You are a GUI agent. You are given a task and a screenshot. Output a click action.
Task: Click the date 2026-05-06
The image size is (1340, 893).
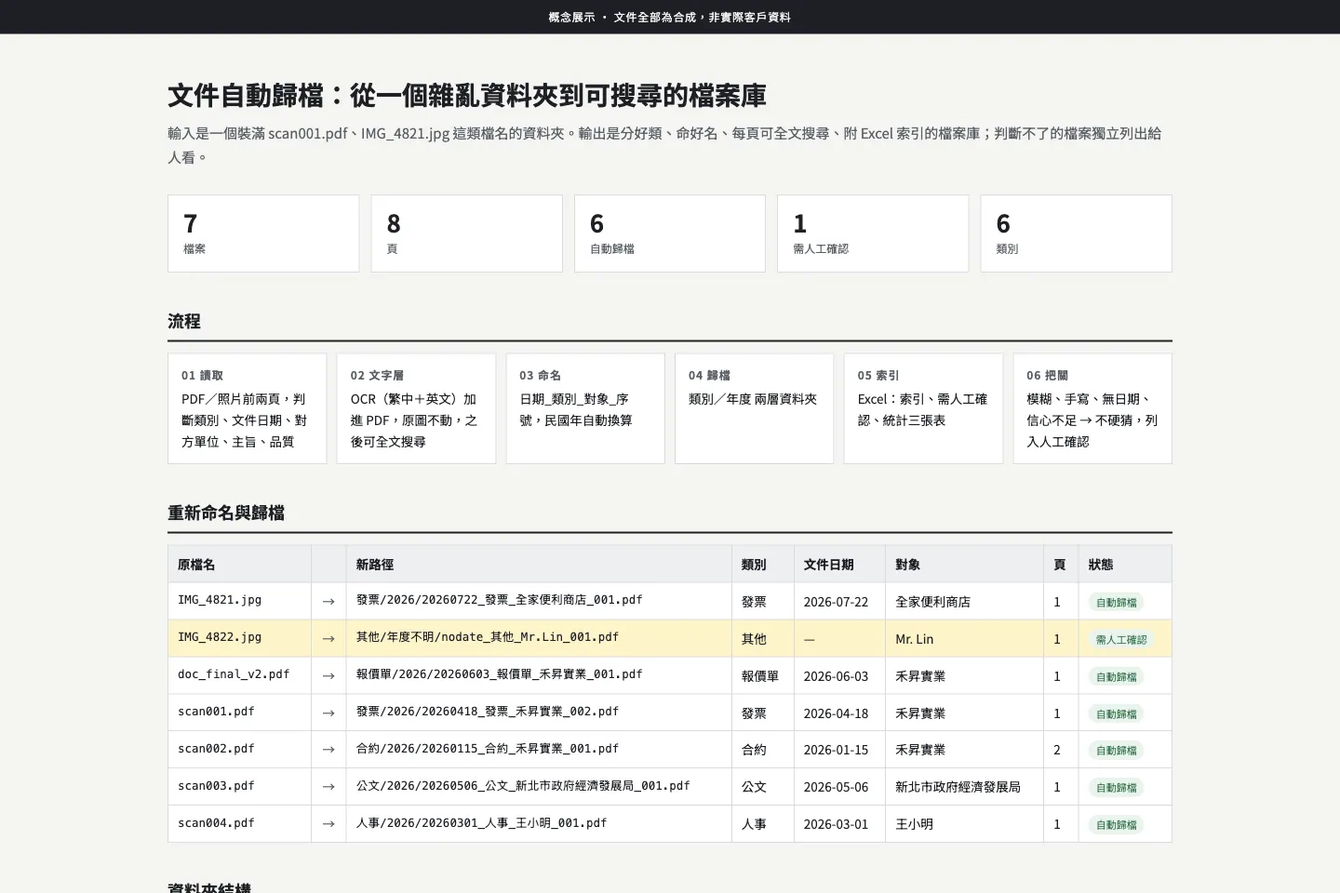point(836,787)
